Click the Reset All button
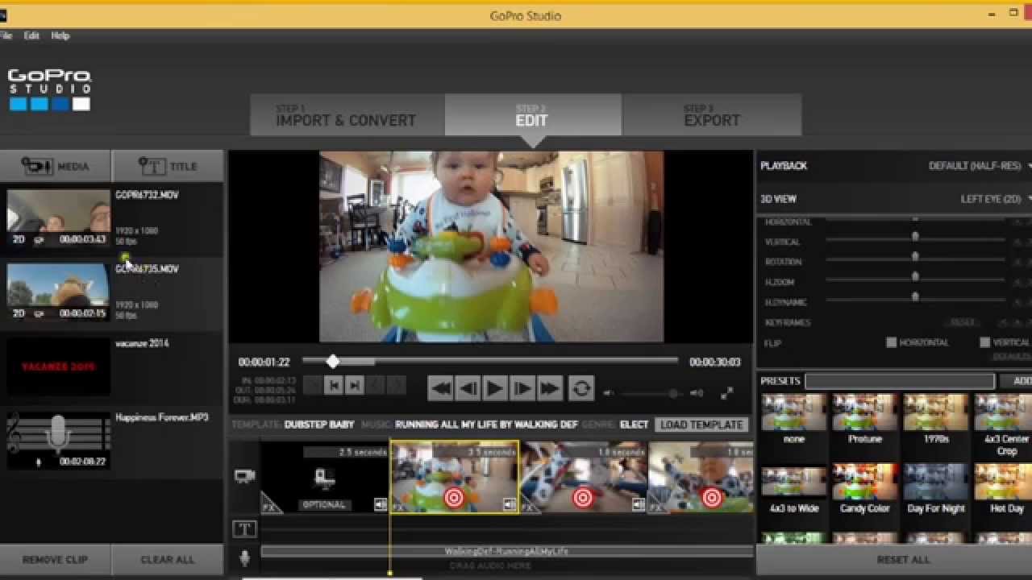The width and height of the screenshot is (1032, 580). [x=904, y=560]
